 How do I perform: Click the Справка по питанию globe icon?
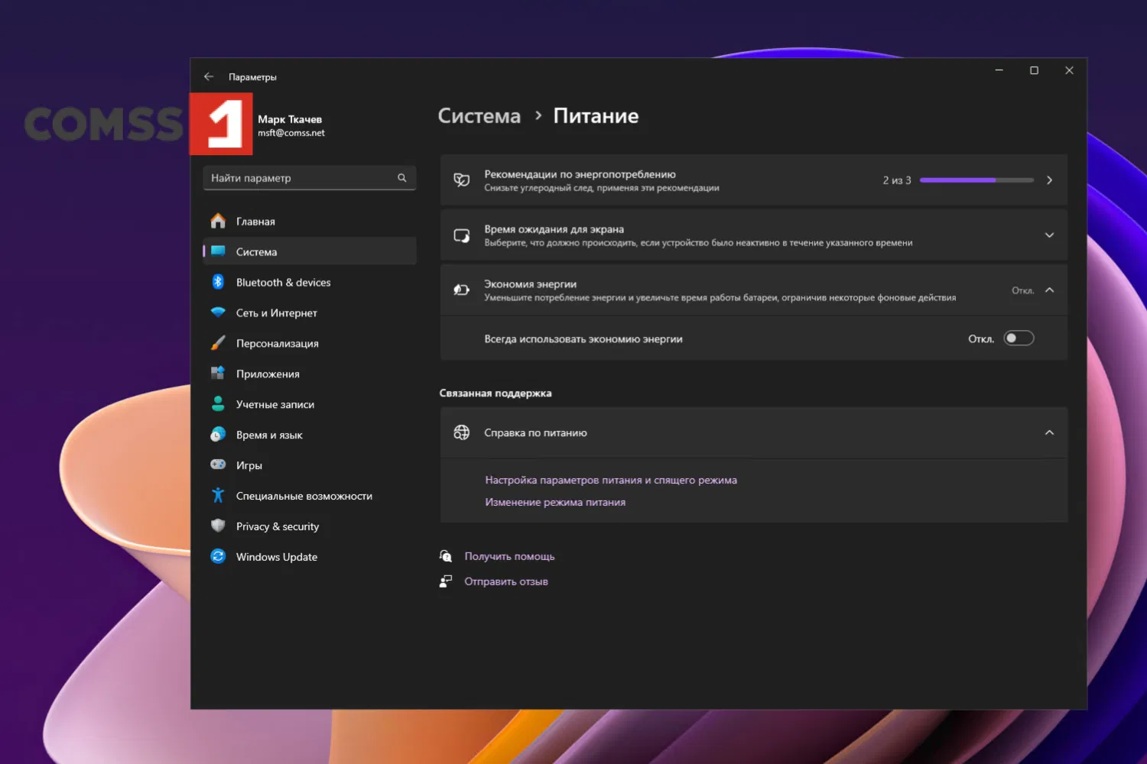462,432
